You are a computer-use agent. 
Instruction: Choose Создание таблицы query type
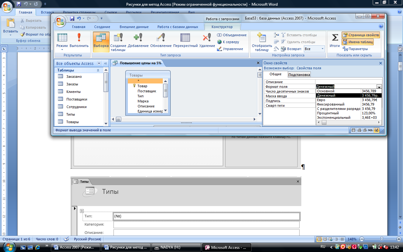[118, 42]
